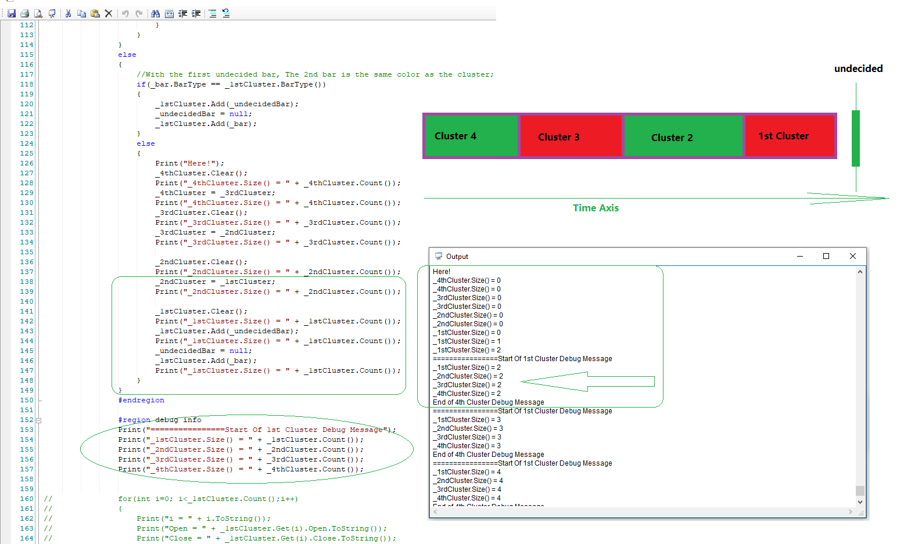Click '_1stCluster.Size() = 3' in Output

click(x=467, y=420)
